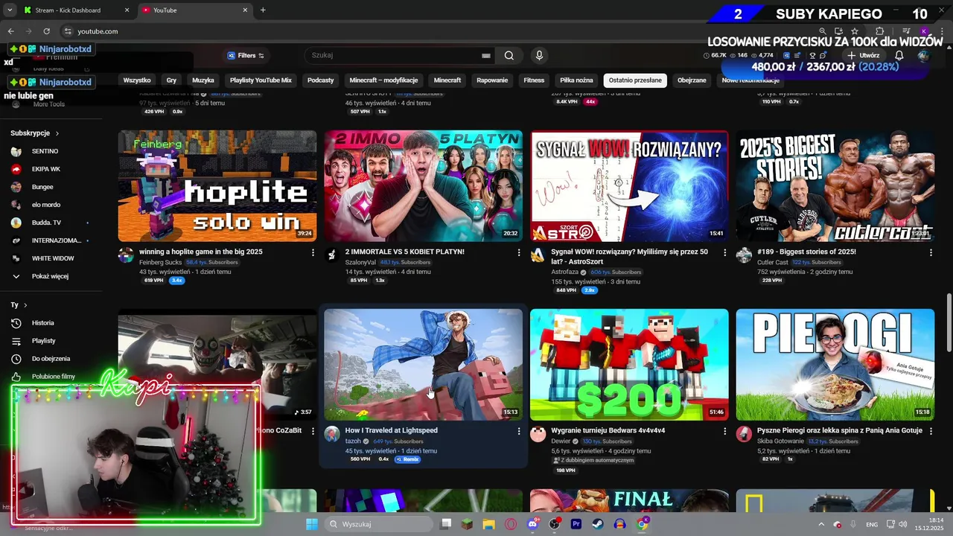The image size is (953, 536).
Task: Click the Windows taskbar search box
Action: point(380,524)
